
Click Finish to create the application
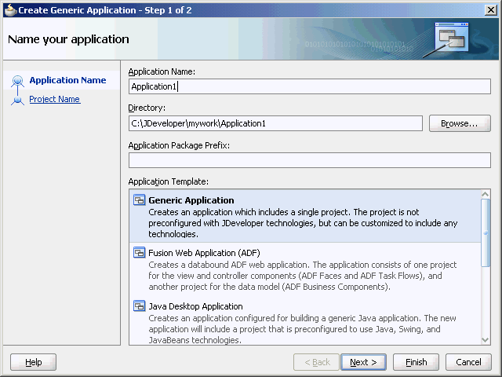pyautogui.click(x=416, y=362)
